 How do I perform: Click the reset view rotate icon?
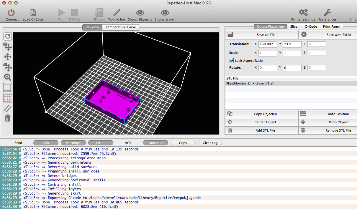pyautogui.click(x=8, y=37)
